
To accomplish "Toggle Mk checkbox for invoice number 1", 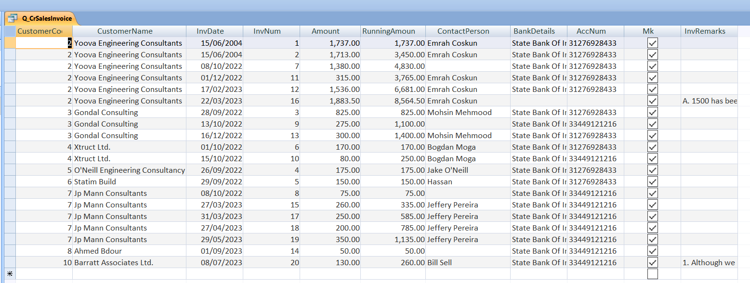I will (x=652, y=43).
